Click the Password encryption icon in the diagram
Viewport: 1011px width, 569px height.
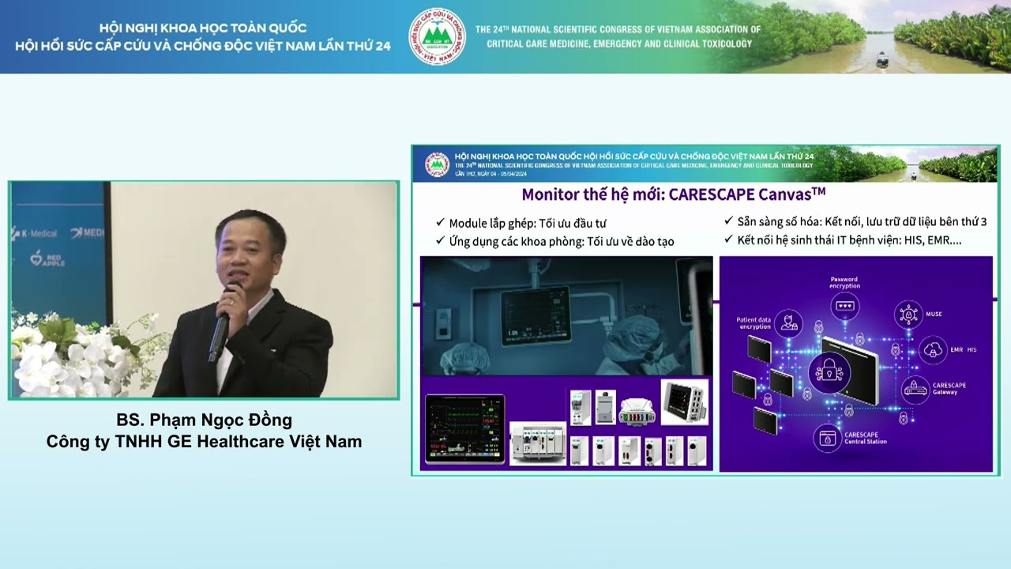click(846, 305)
